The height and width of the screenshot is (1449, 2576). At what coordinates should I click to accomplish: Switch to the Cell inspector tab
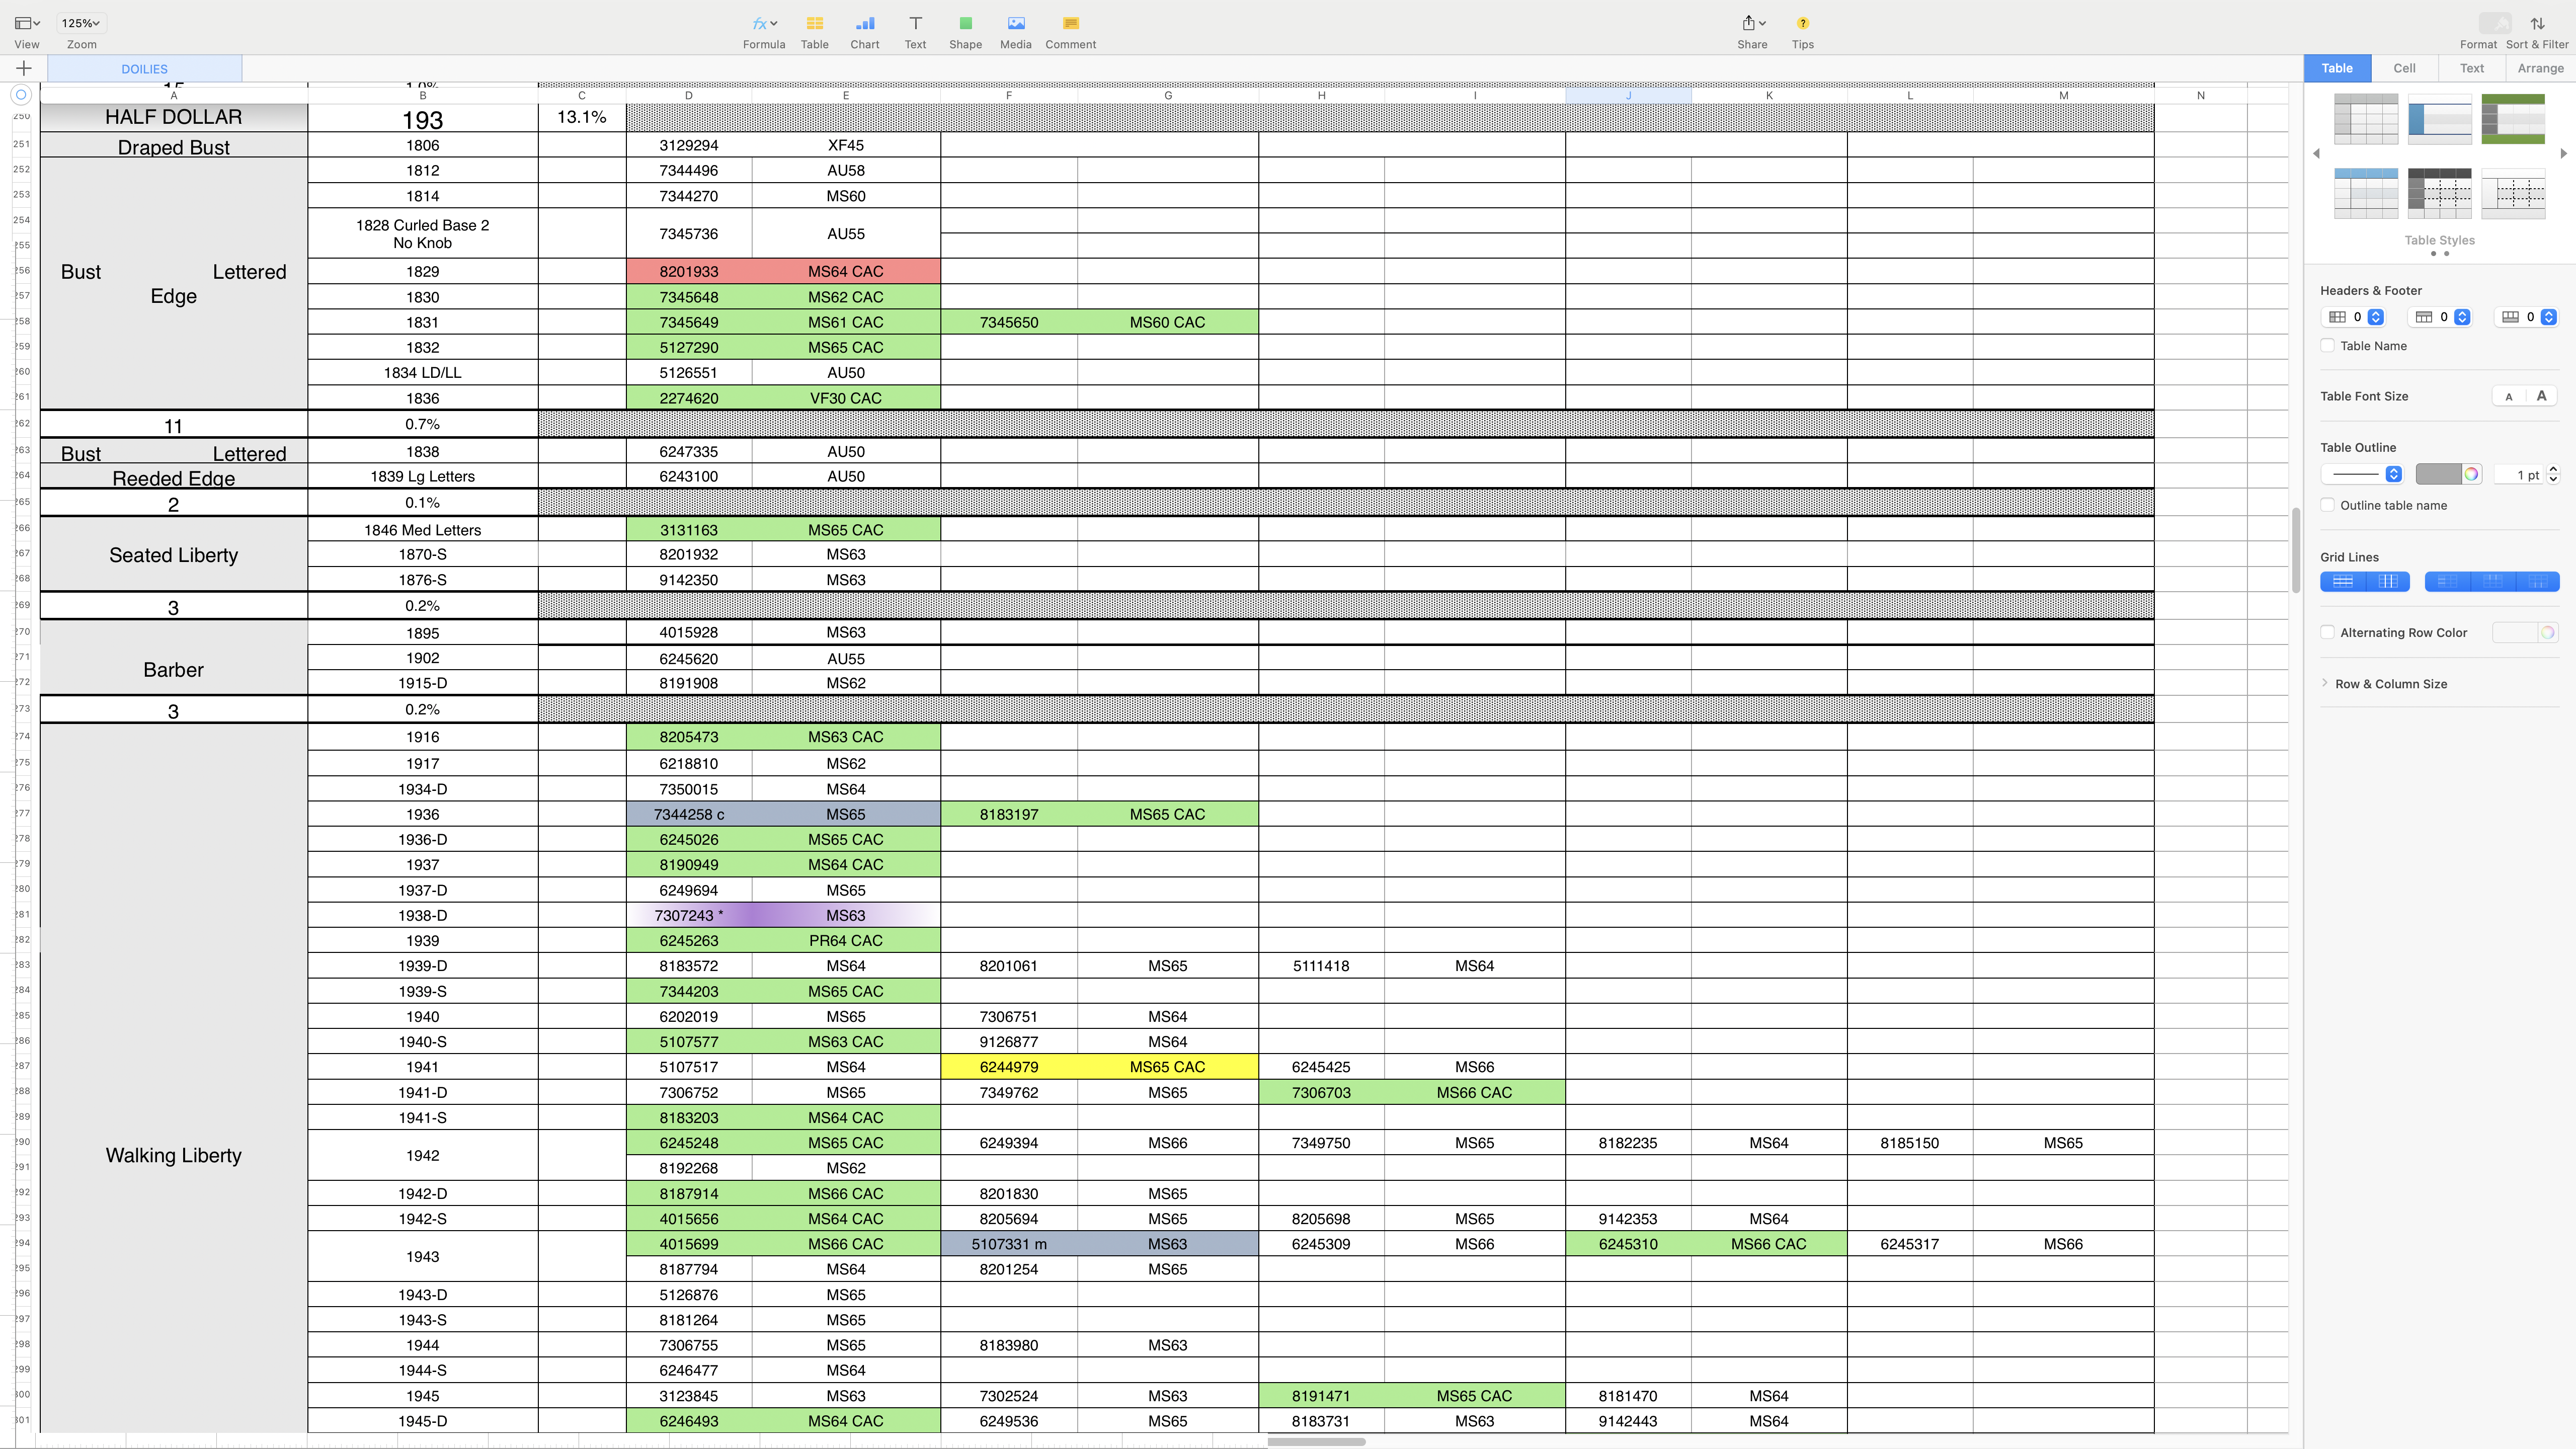2404,68
